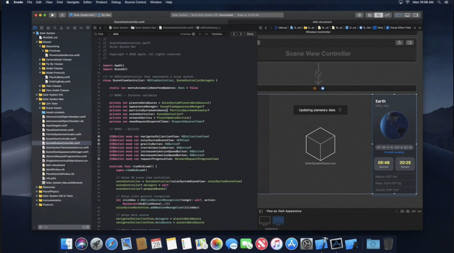Open the Contains search-mode dropdown

pyautogui.click(x=218, y=34)
